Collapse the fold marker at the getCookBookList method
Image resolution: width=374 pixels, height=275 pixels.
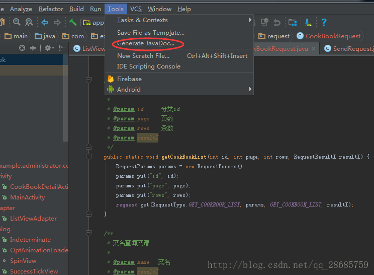pyautogui.click(x=89, y=157)
